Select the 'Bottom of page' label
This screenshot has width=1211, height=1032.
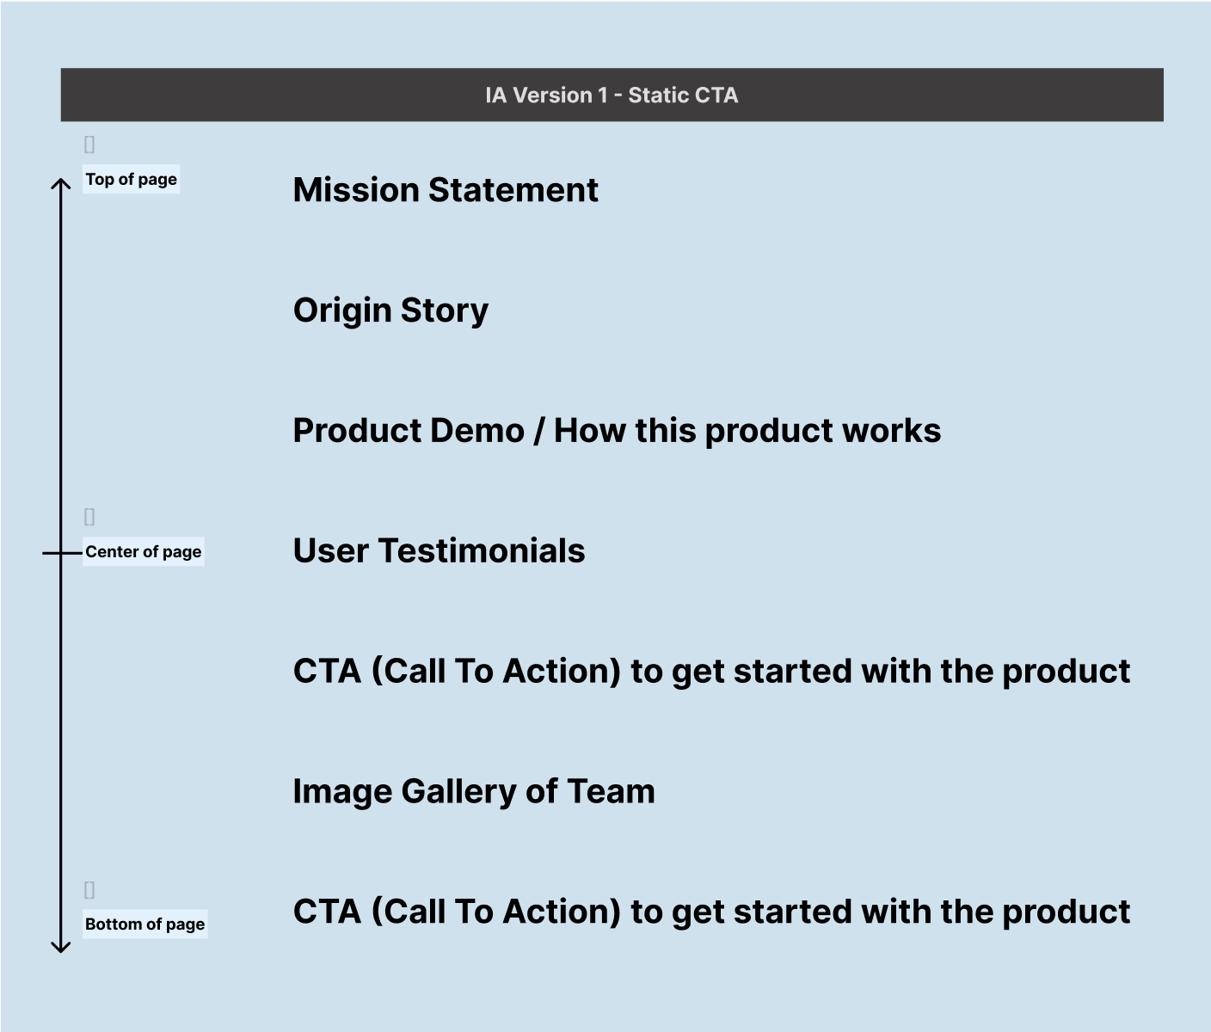coord(145,924)
